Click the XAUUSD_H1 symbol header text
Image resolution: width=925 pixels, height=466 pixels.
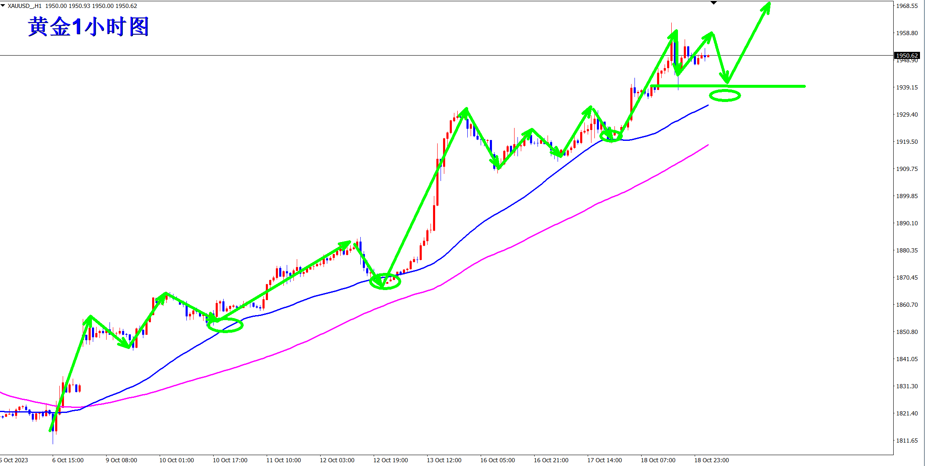pos(25,6)
